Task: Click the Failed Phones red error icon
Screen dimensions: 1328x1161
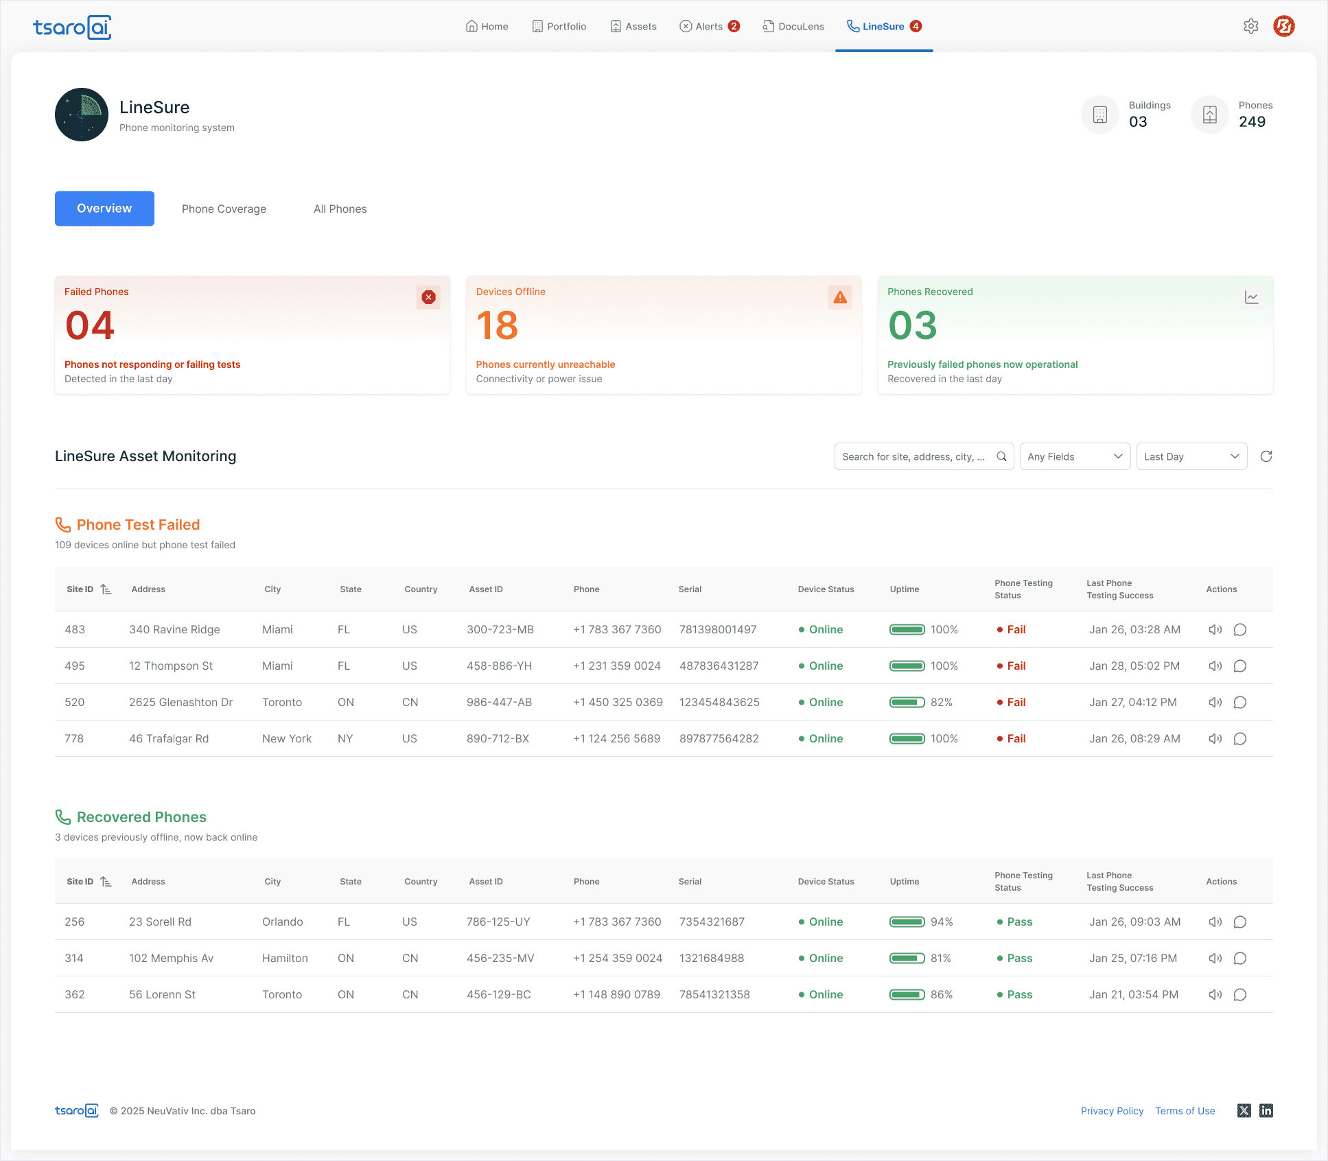Action: (428, 297)
